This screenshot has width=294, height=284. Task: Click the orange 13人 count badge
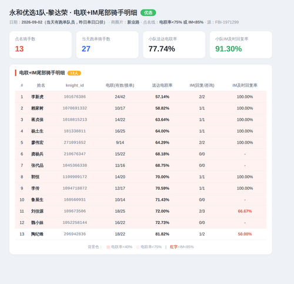click(x=74, y=73)
